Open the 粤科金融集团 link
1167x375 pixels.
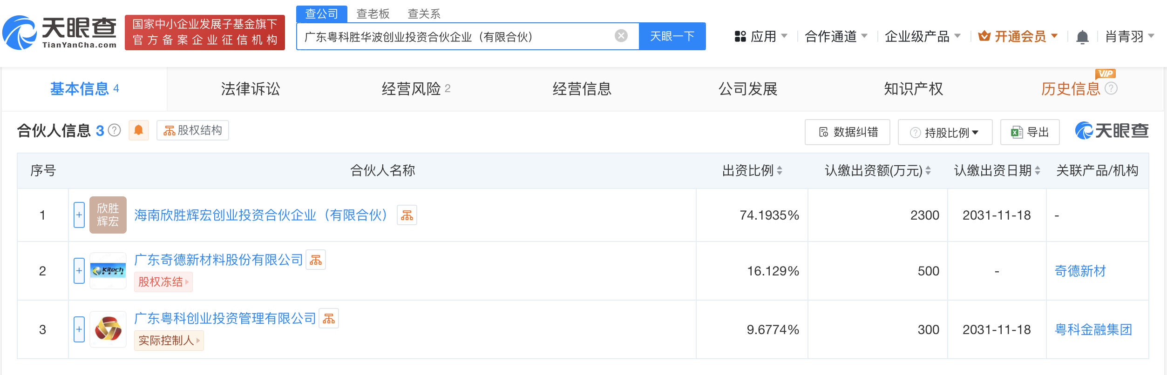coord(1093,329)
